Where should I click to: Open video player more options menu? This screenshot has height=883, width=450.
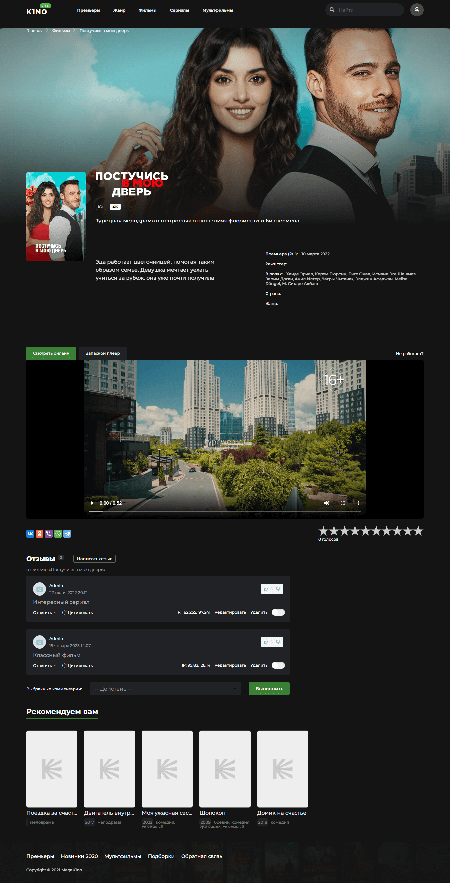pos(358,503)
